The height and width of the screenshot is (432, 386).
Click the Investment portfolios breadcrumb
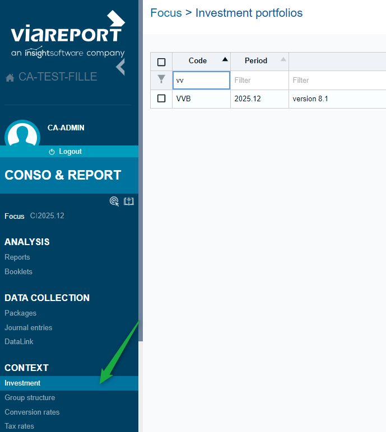tap(249, 13)
